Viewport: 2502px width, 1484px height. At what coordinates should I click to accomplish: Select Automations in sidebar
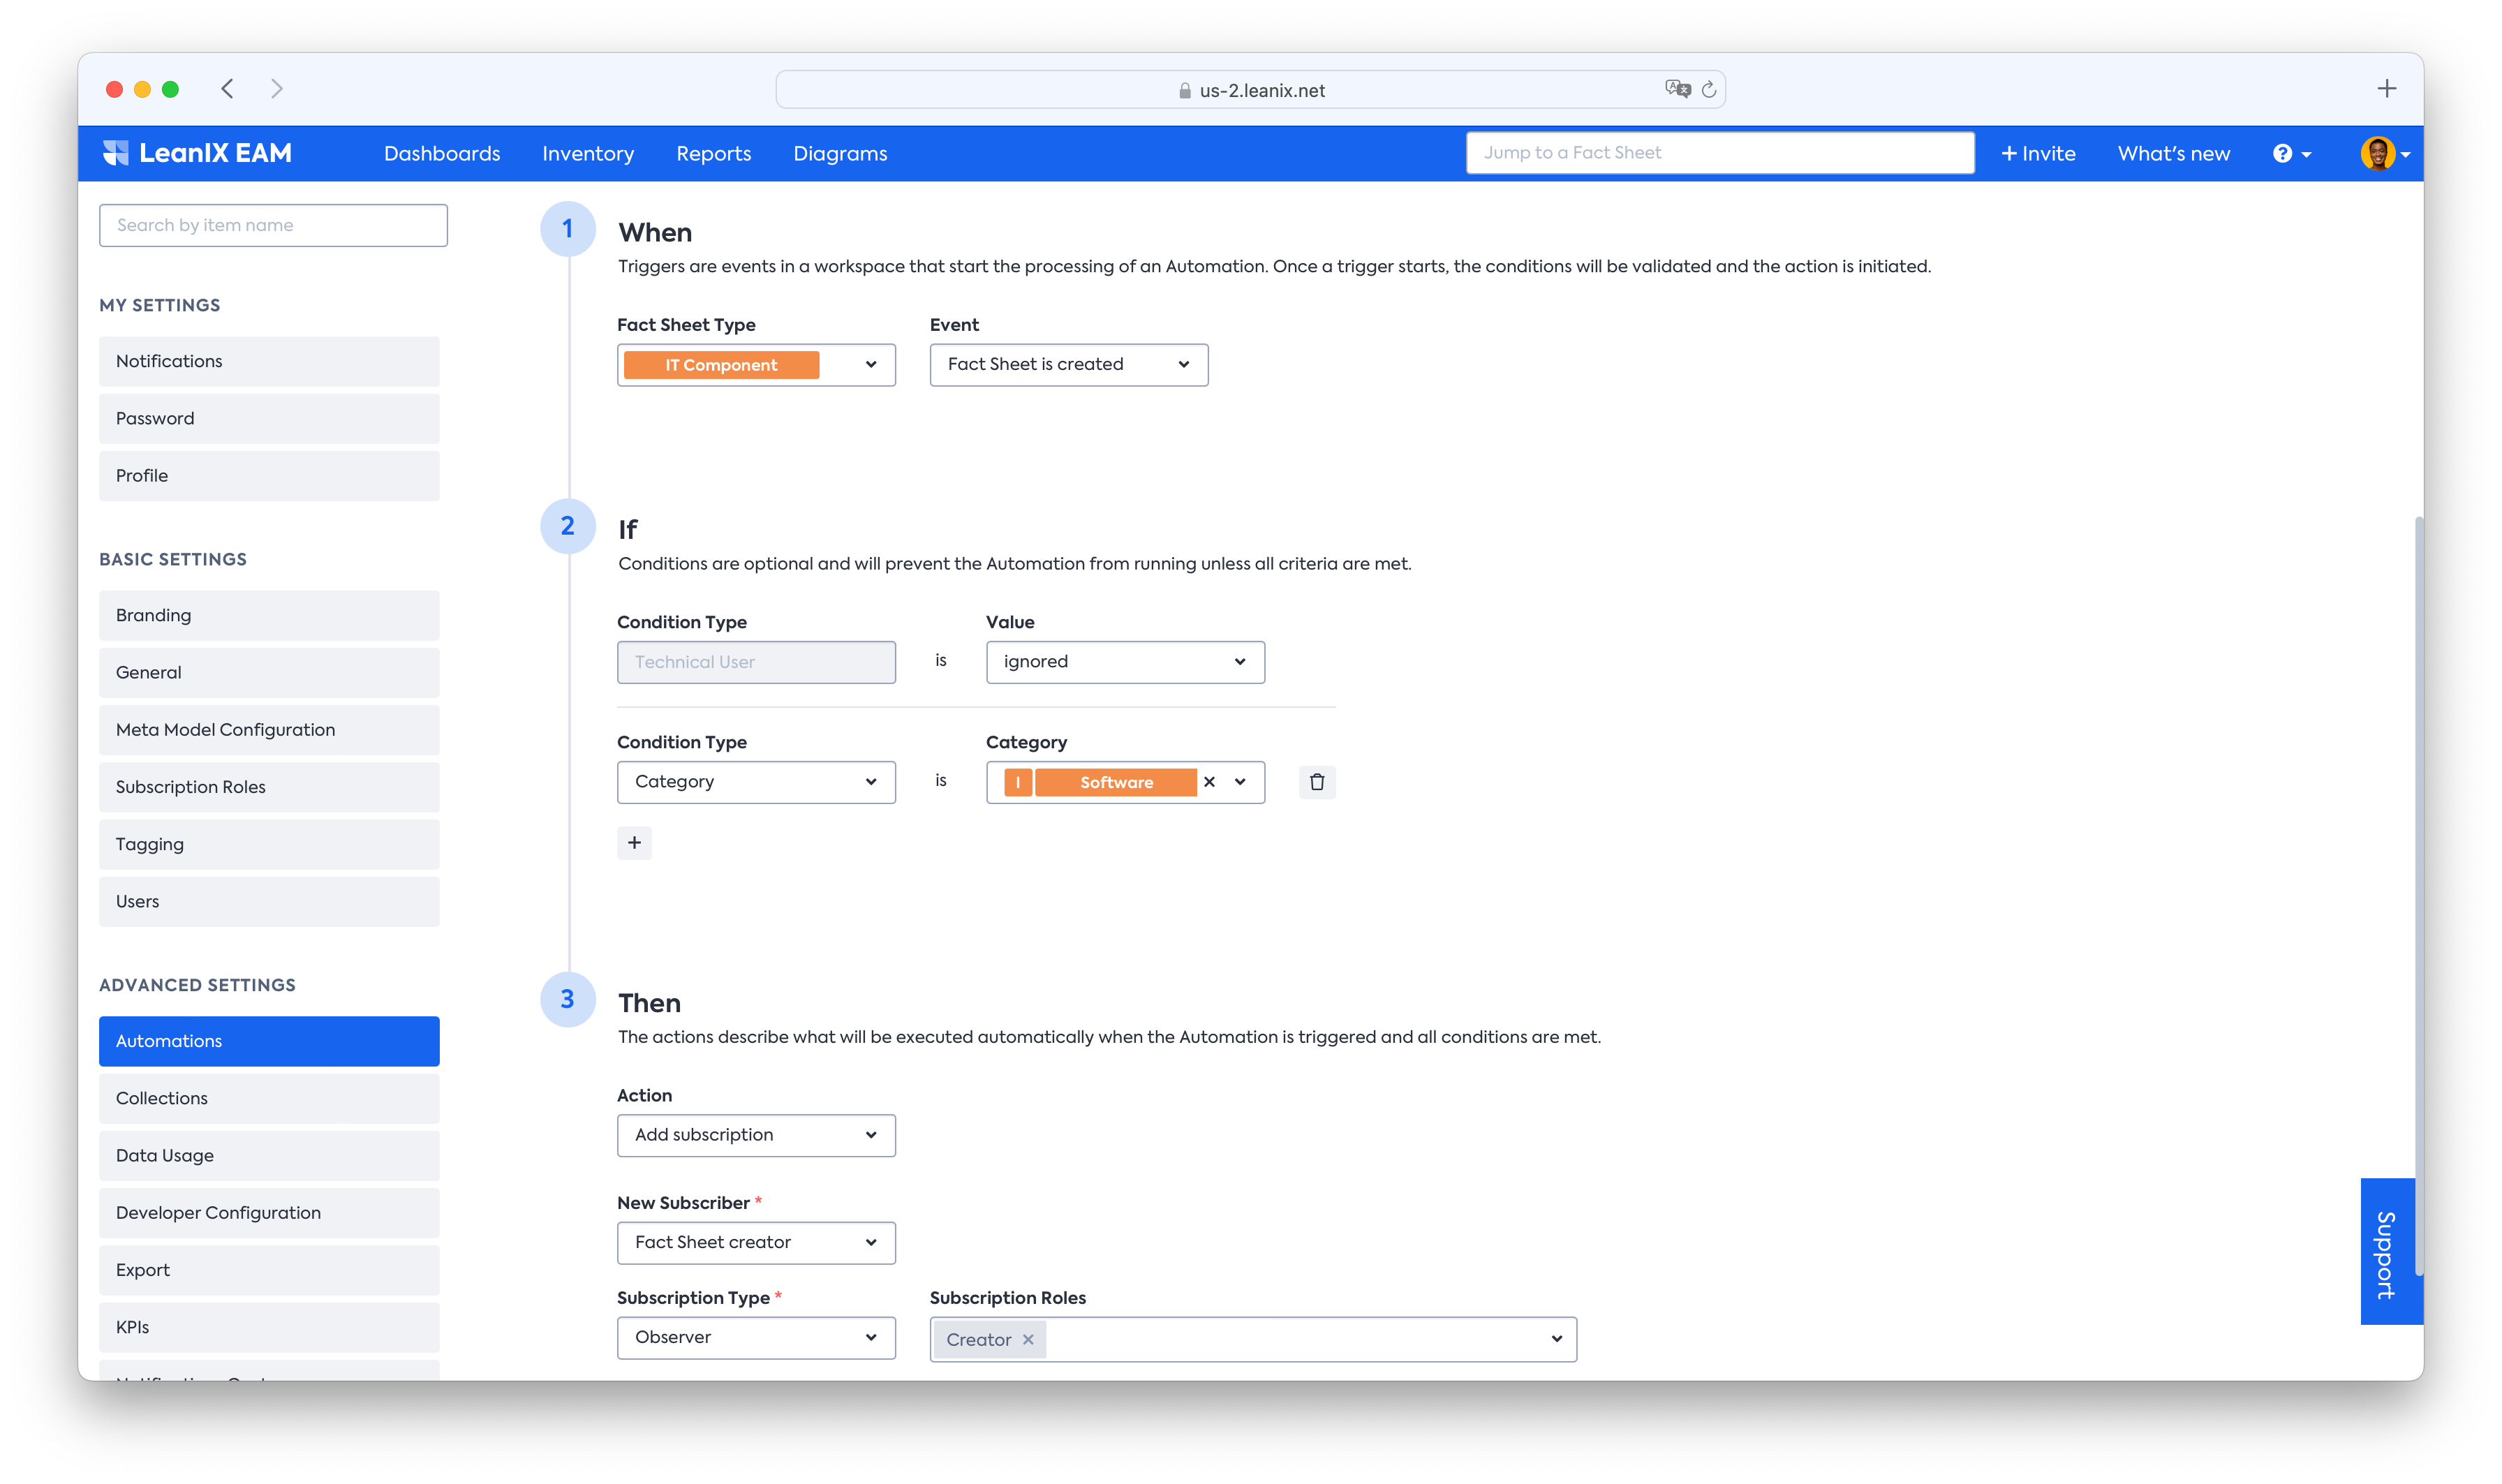tap(269, 1041)
